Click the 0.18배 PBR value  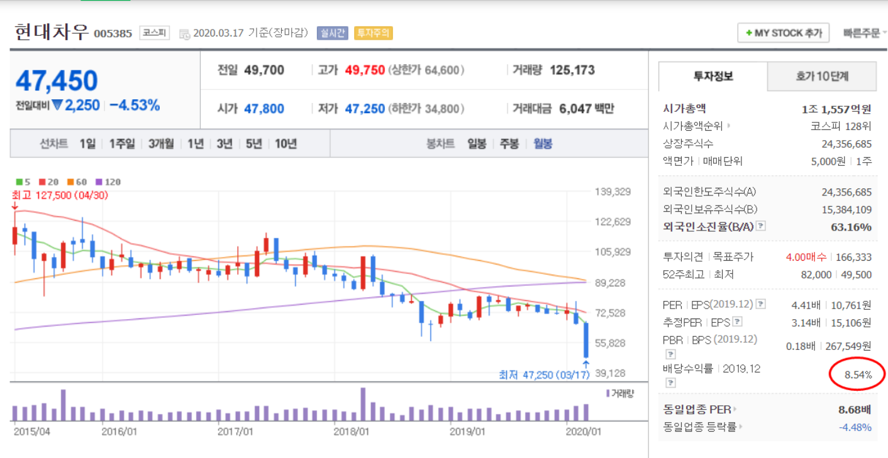pos(801,346)
